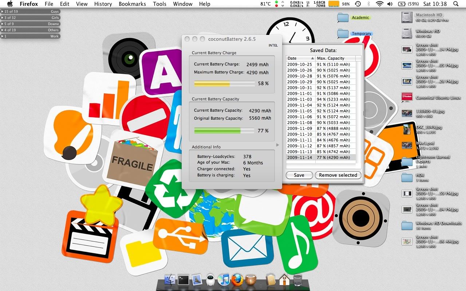
Task: Open the Edit menu
Action: coord(65,4)
